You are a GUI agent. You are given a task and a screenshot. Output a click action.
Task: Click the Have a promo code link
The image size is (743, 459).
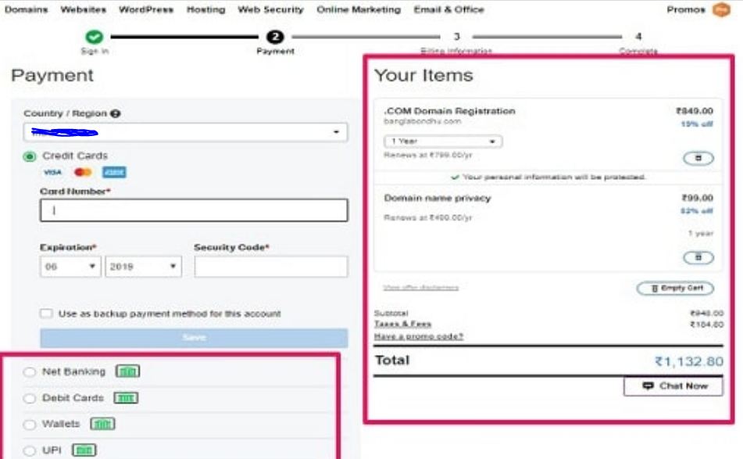click(419, 336)
